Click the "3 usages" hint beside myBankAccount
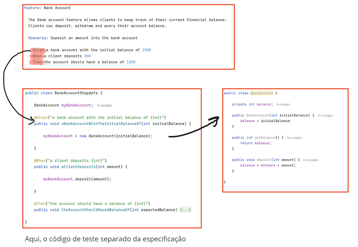This screenshot has height=247, width=358. click(104, 105)
